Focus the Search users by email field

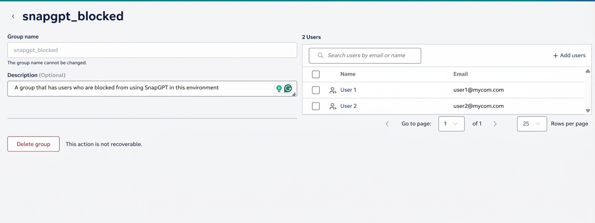[365, 55]
